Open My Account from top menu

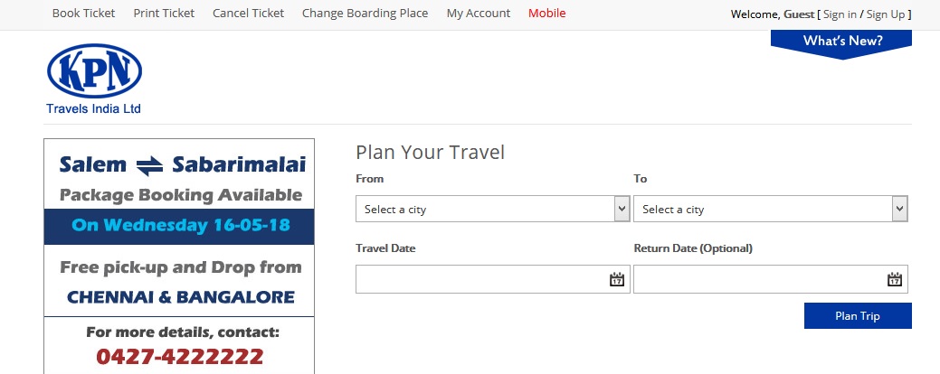click(x=479, y=14)
